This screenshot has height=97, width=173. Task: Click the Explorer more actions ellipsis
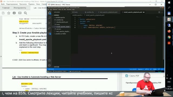pos(68,12)
